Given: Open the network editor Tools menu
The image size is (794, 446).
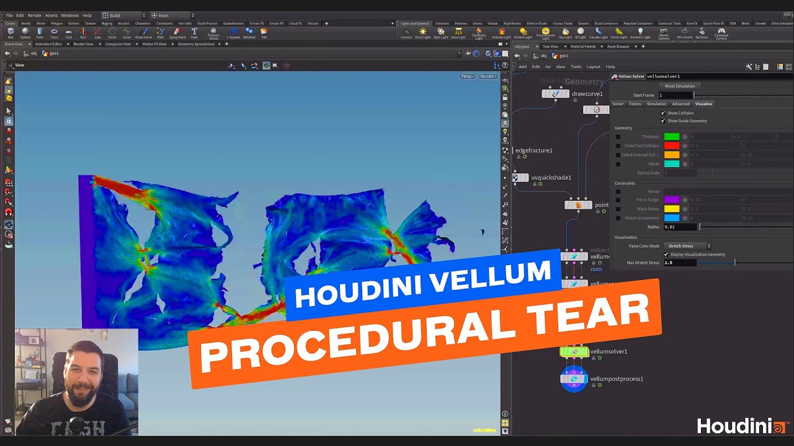Looking at the screenshot, I should point(576,67).
